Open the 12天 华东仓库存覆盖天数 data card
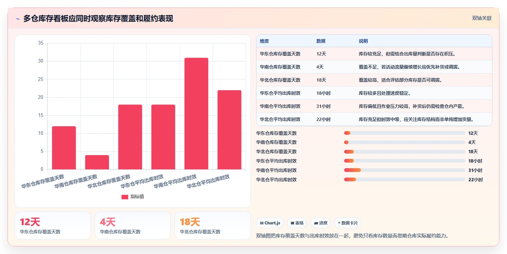The image size is (507, 254). [x=53, y=226]
